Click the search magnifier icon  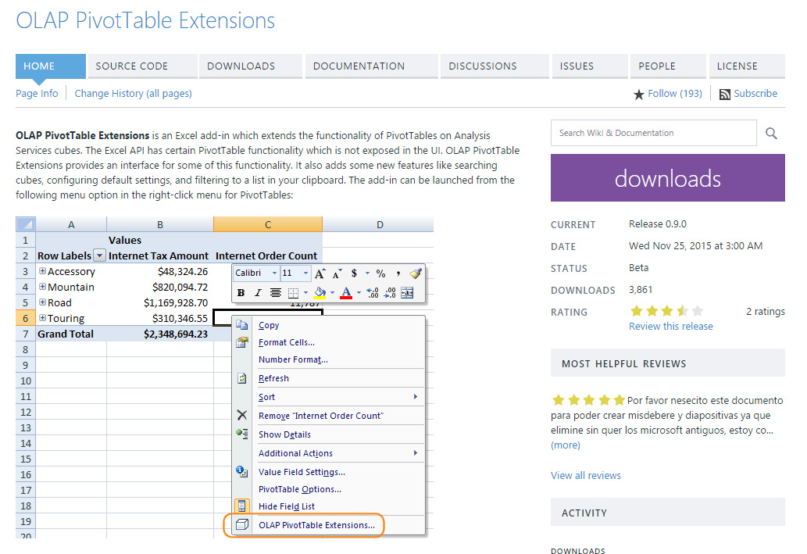click(771, 134)
